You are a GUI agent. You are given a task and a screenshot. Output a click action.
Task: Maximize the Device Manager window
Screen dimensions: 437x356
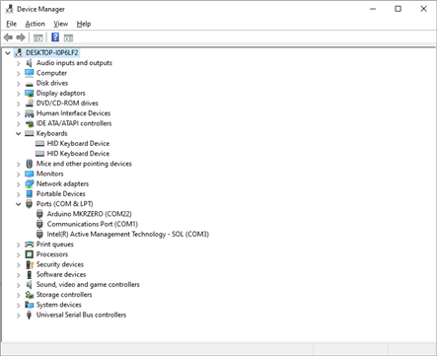[399, 9]
